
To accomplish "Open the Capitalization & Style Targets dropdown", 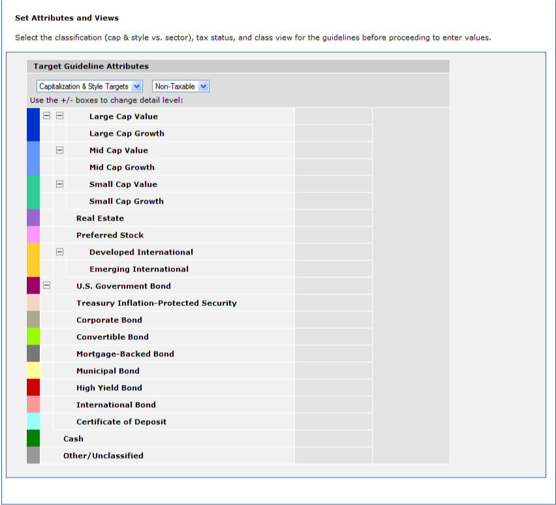I will point(89,86).
